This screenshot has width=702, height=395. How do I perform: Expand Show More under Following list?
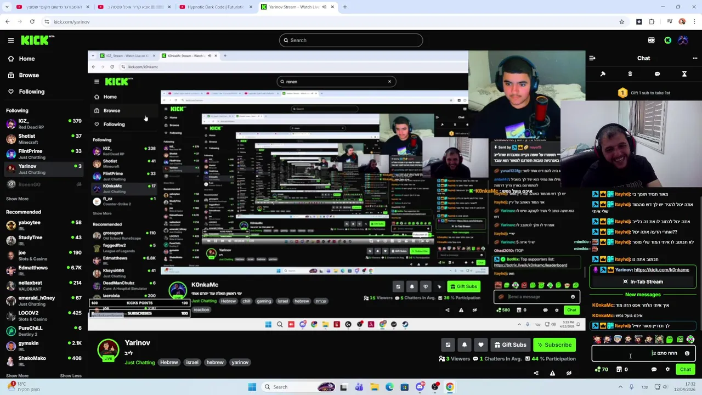pos(17,199)
